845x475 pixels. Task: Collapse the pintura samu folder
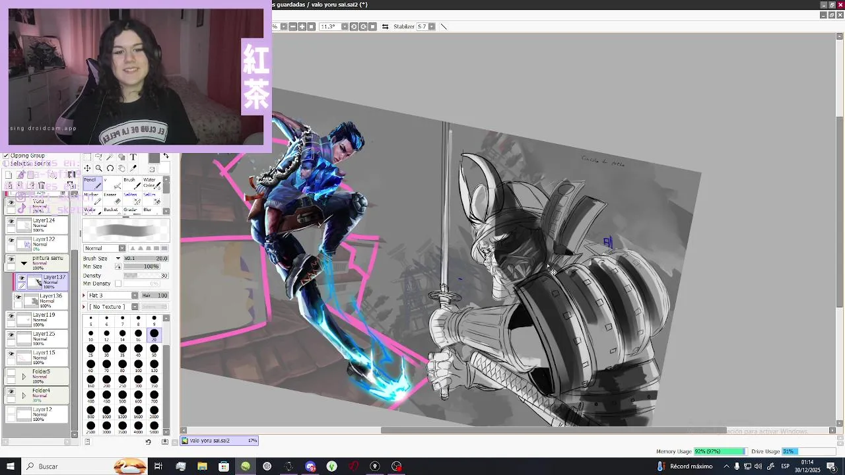(x=24, y=263)
